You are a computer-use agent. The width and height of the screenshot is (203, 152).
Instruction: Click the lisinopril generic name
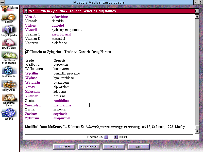(x=59, y=109)
